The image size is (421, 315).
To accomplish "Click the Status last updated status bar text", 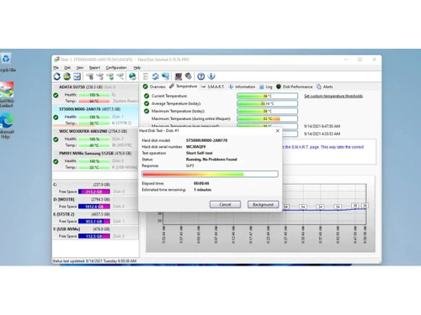I will tap(94, 261).
